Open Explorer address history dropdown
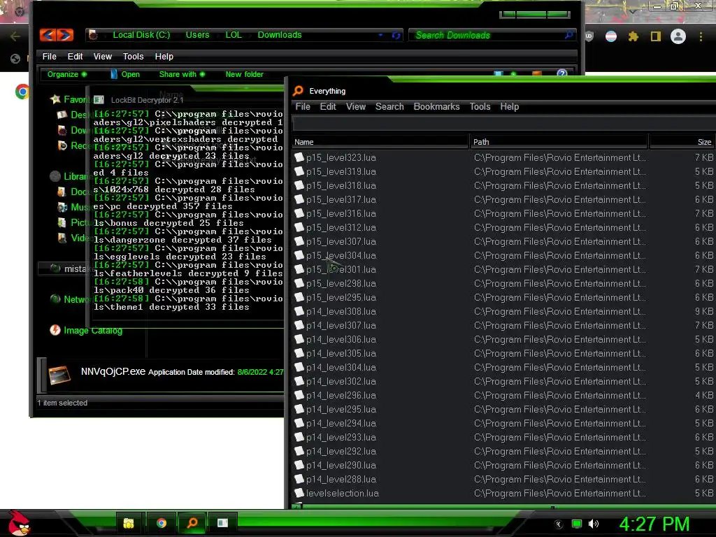 click(380, 35)
